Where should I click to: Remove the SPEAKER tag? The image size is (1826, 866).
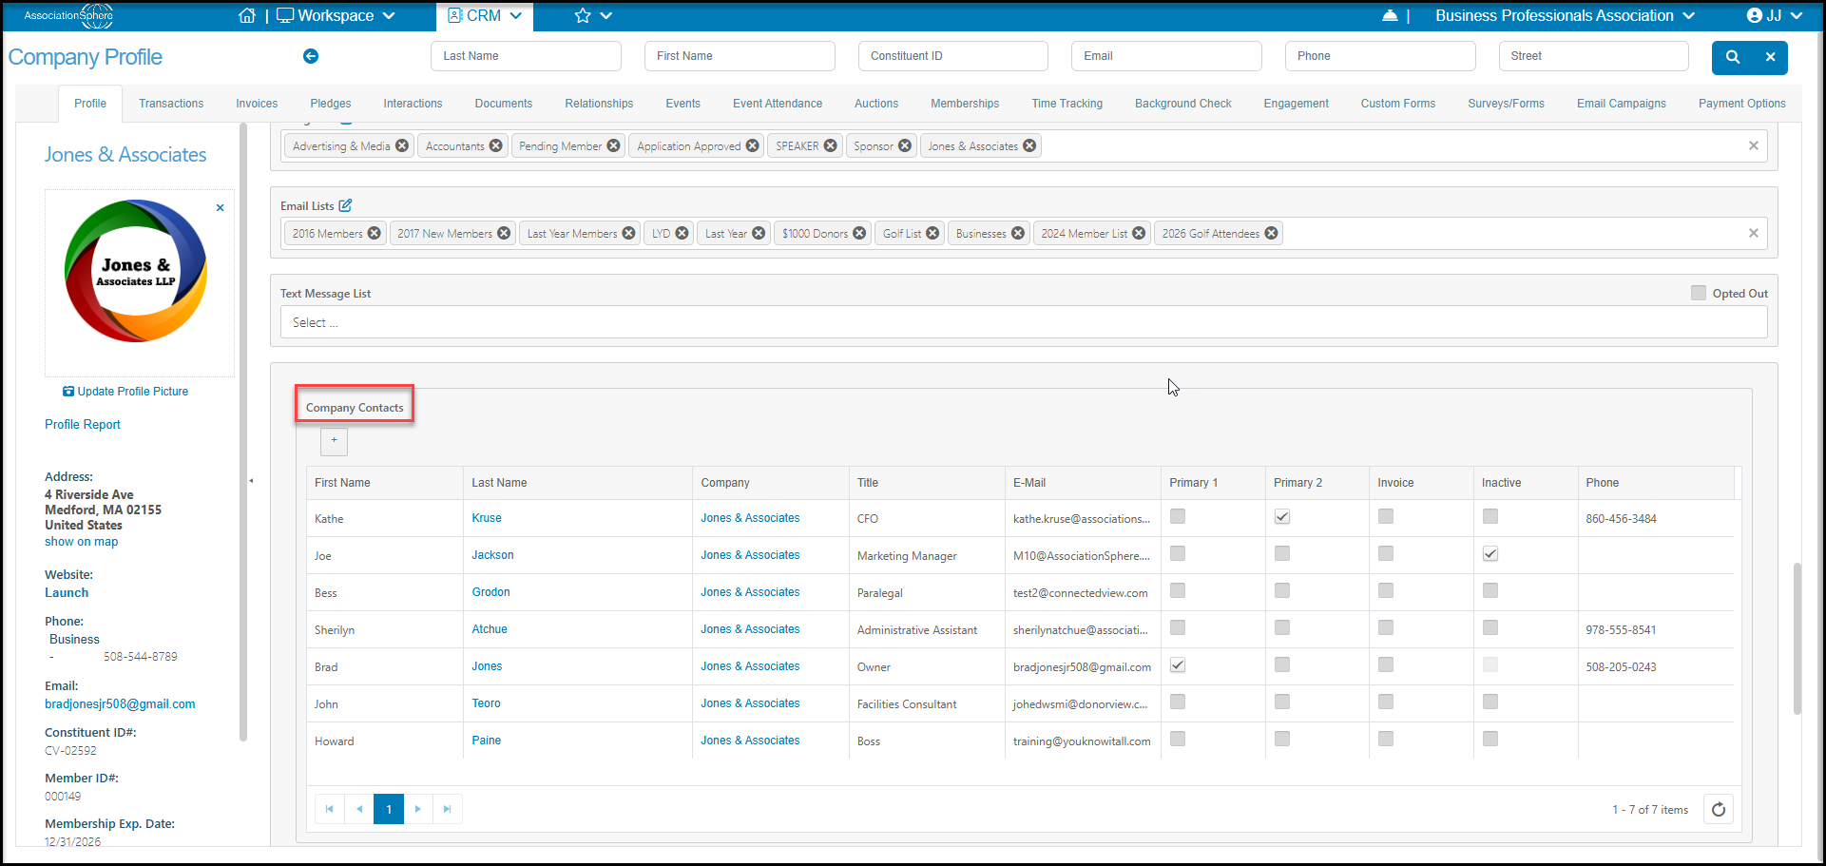[x=830, y=145]
